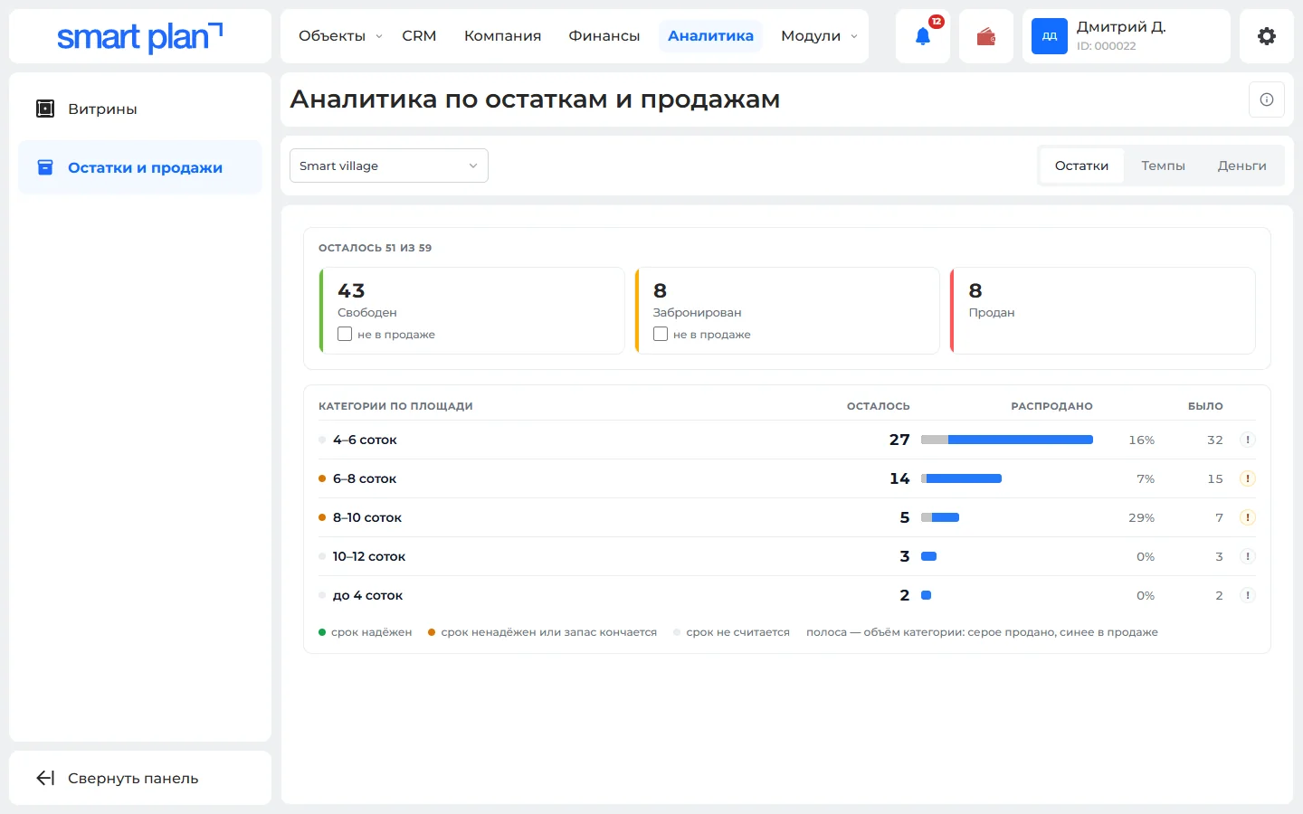Click the Остатки и продажи sidebar icon
1303x814 pixels.
click(x=45, y=167)
